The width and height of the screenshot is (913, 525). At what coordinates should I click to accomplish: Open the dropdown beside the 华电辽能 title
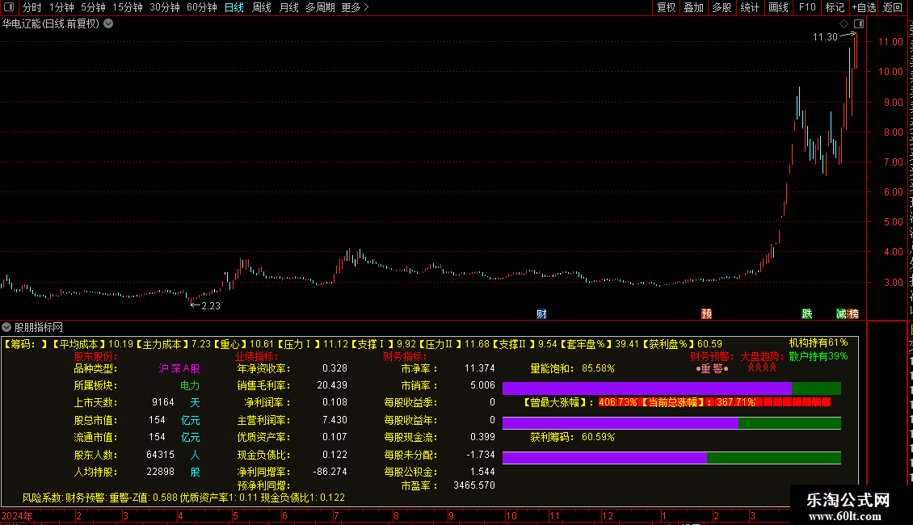[108, 24]
